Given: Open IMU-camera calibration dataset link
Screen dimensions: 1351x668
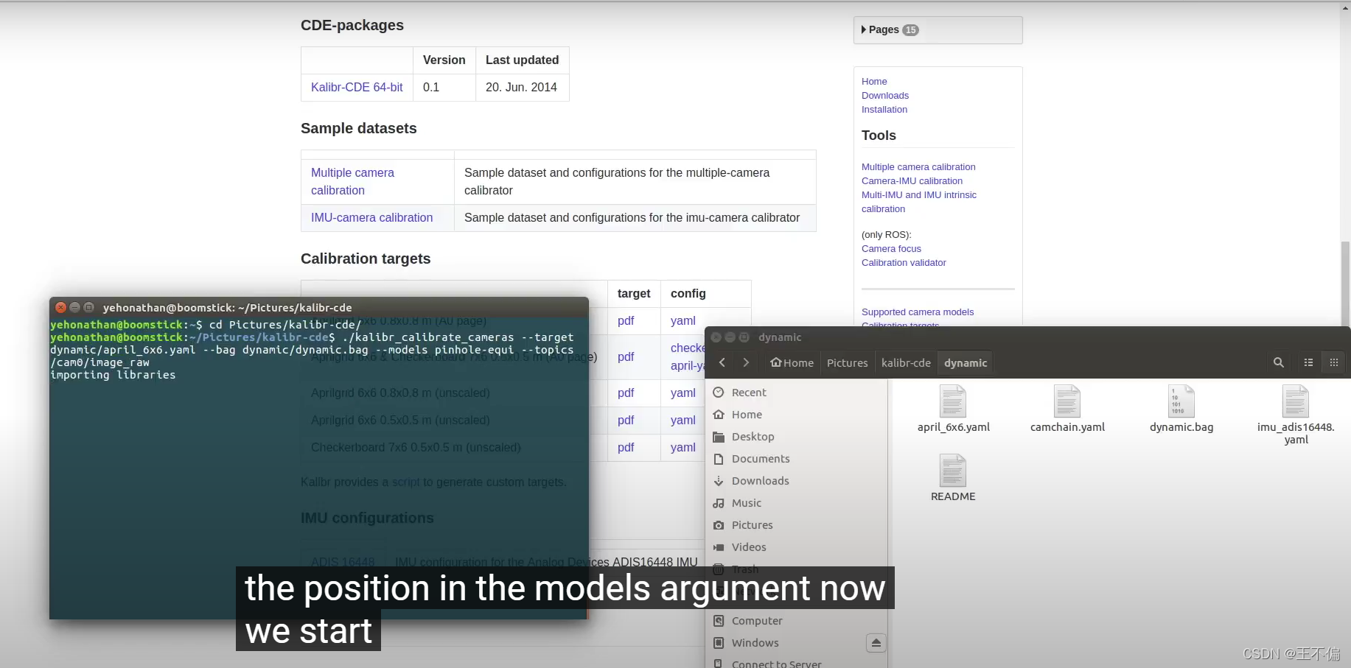Looking at the screenshot, I should coord(371,217).
